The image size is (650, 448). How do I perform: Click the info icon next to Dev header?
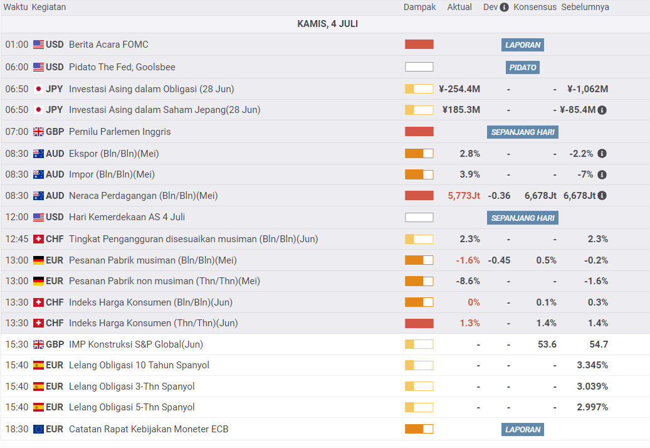[505, 8]
